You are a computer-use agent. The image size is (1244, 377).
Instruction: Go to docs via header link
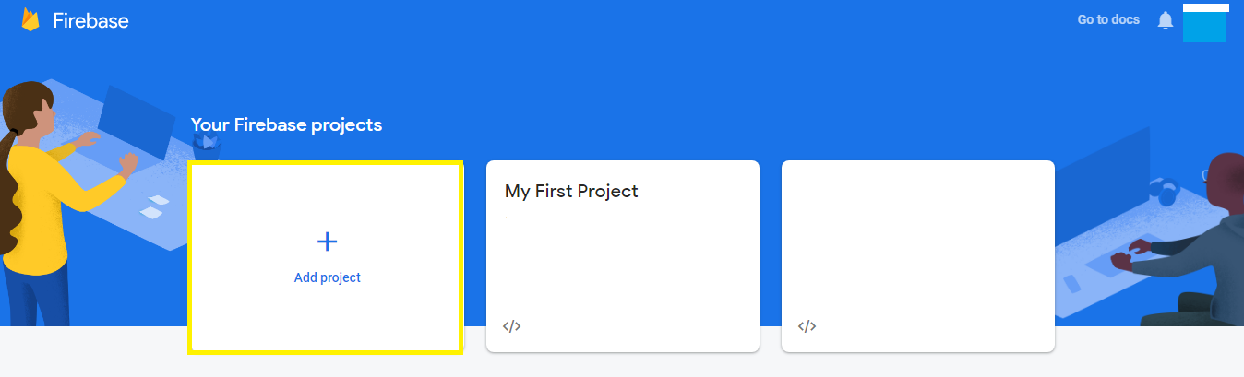tap(1108, 19)
